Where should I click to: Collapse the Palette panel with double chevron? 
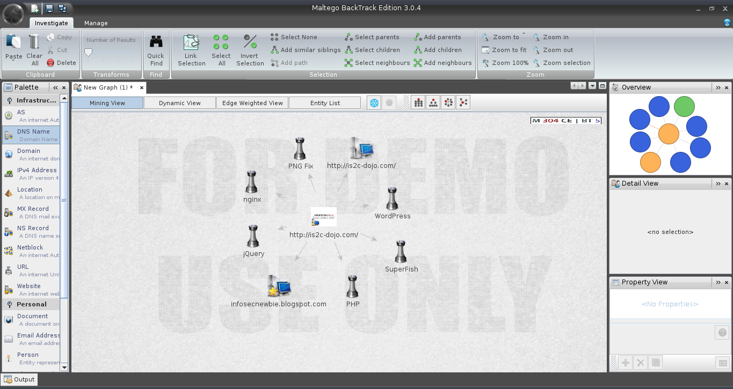55,87
